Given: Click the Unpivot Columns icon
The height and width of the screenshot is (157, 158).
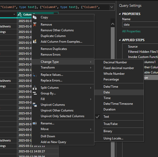Looking at the screenshot, I should (x=35, y=105).
